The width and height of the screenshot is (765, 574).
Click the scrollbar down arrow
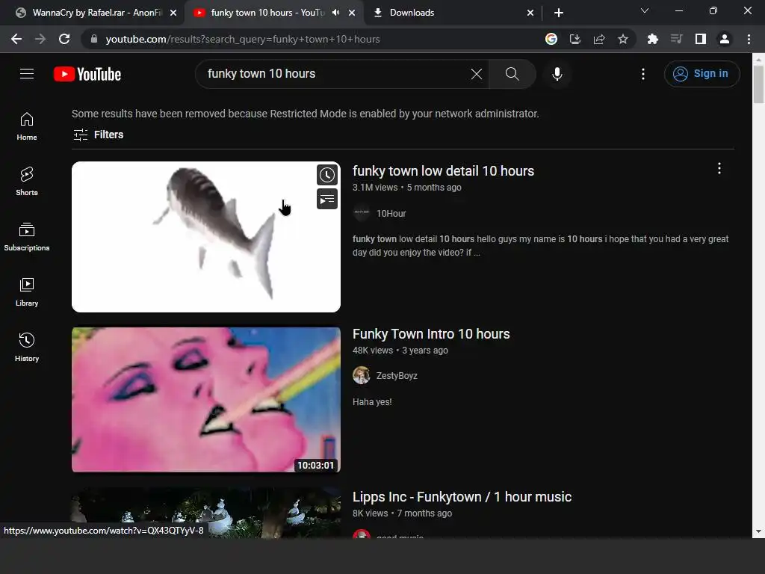tap(758, 531)
